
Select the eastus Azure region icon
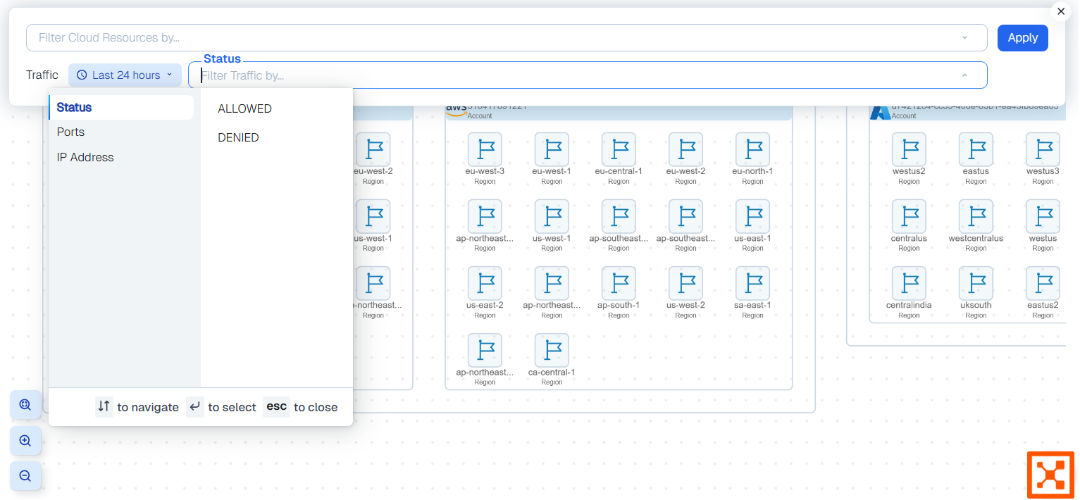pyautogui.click(x=976, y=149)
